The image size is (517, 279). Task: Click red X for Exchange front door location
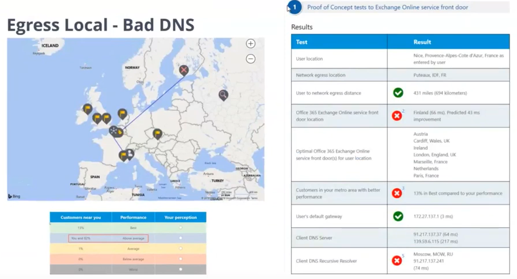(397, 116)
